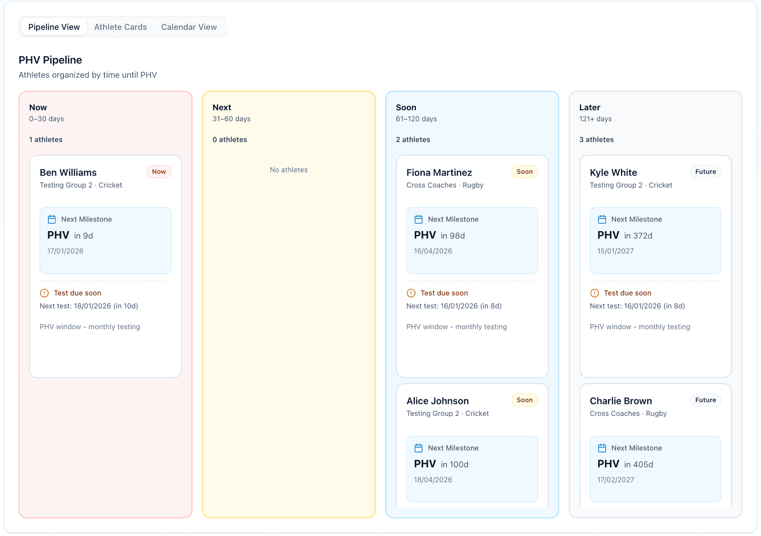Click calendar icon in Ben Williams' milestone
Image resolution: width=761 pixels, height=536 pixels.
click(x=52, y=219)
